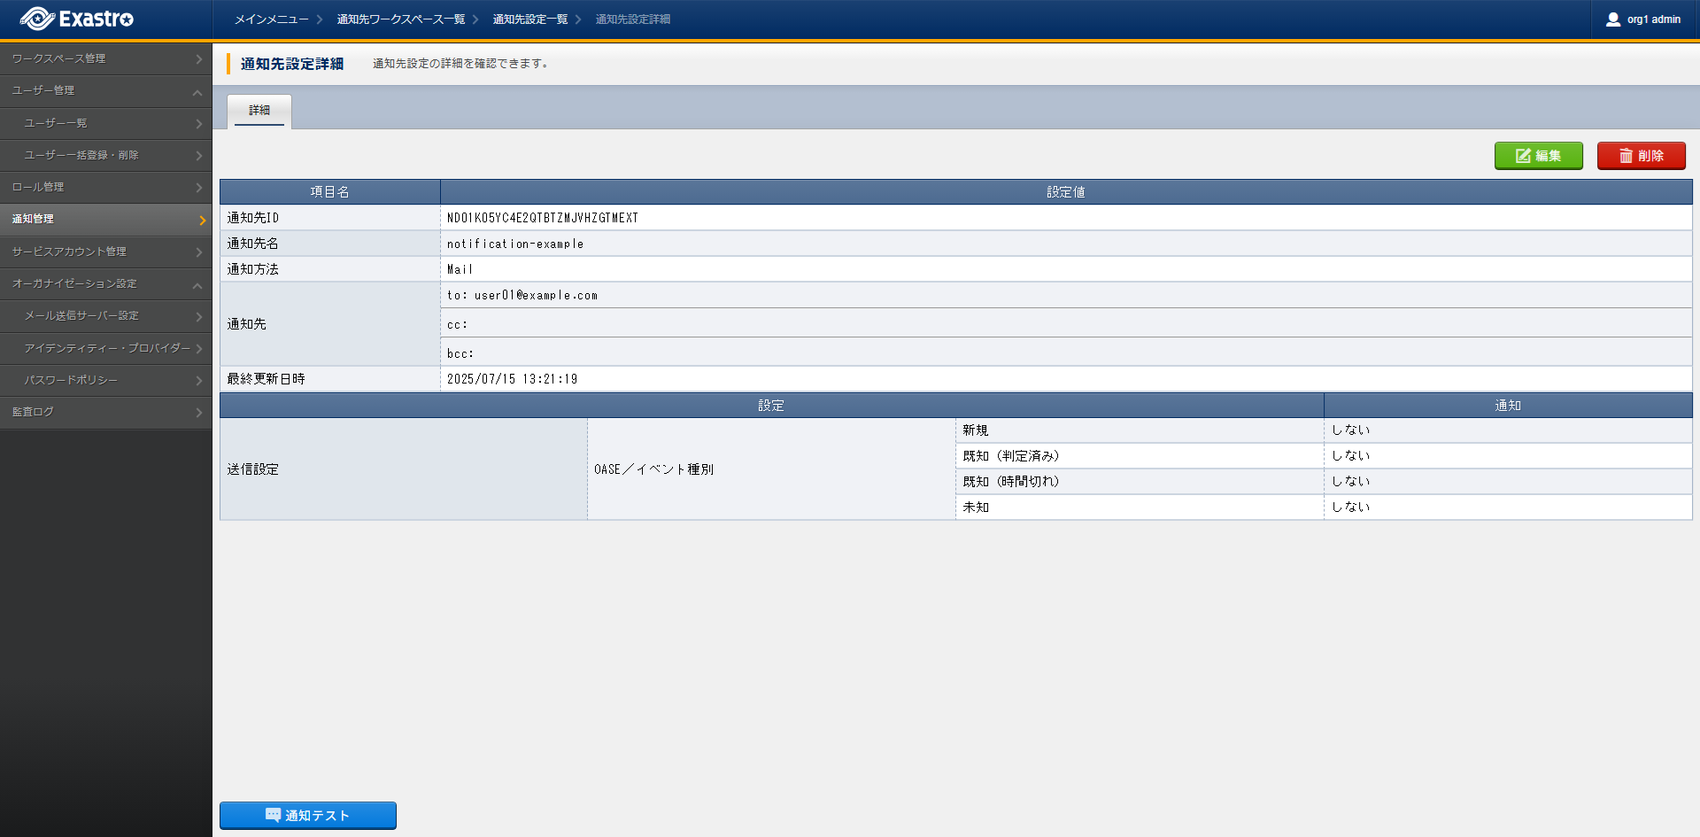Click the speech bubble notification test icon
This screenshot has height=837, width=1700.
[273, 815]
